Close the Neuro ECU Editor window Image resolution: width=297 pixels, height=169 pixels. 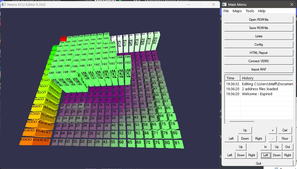coord(214,4)
